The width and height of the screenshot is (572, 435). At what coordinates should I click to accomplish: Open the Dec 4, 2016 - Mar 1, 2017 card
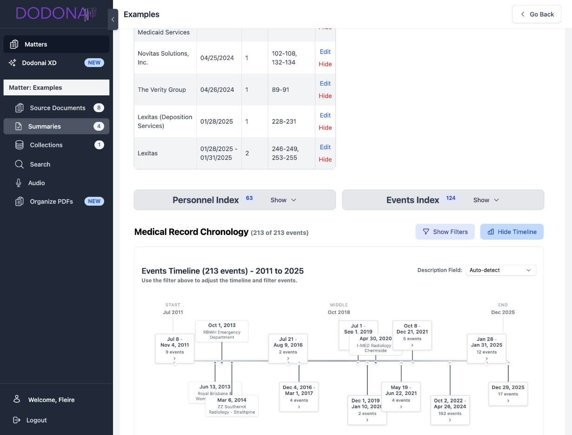click(x=299, y=396)
